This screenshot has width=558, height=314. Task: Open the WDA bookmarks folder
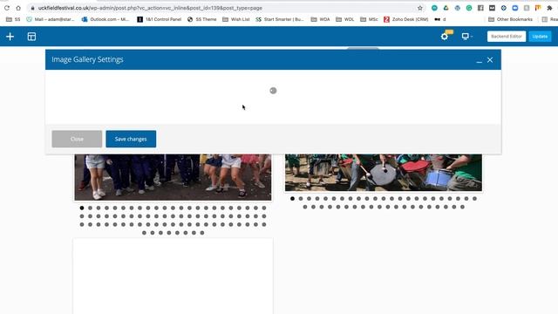point(320,19)
